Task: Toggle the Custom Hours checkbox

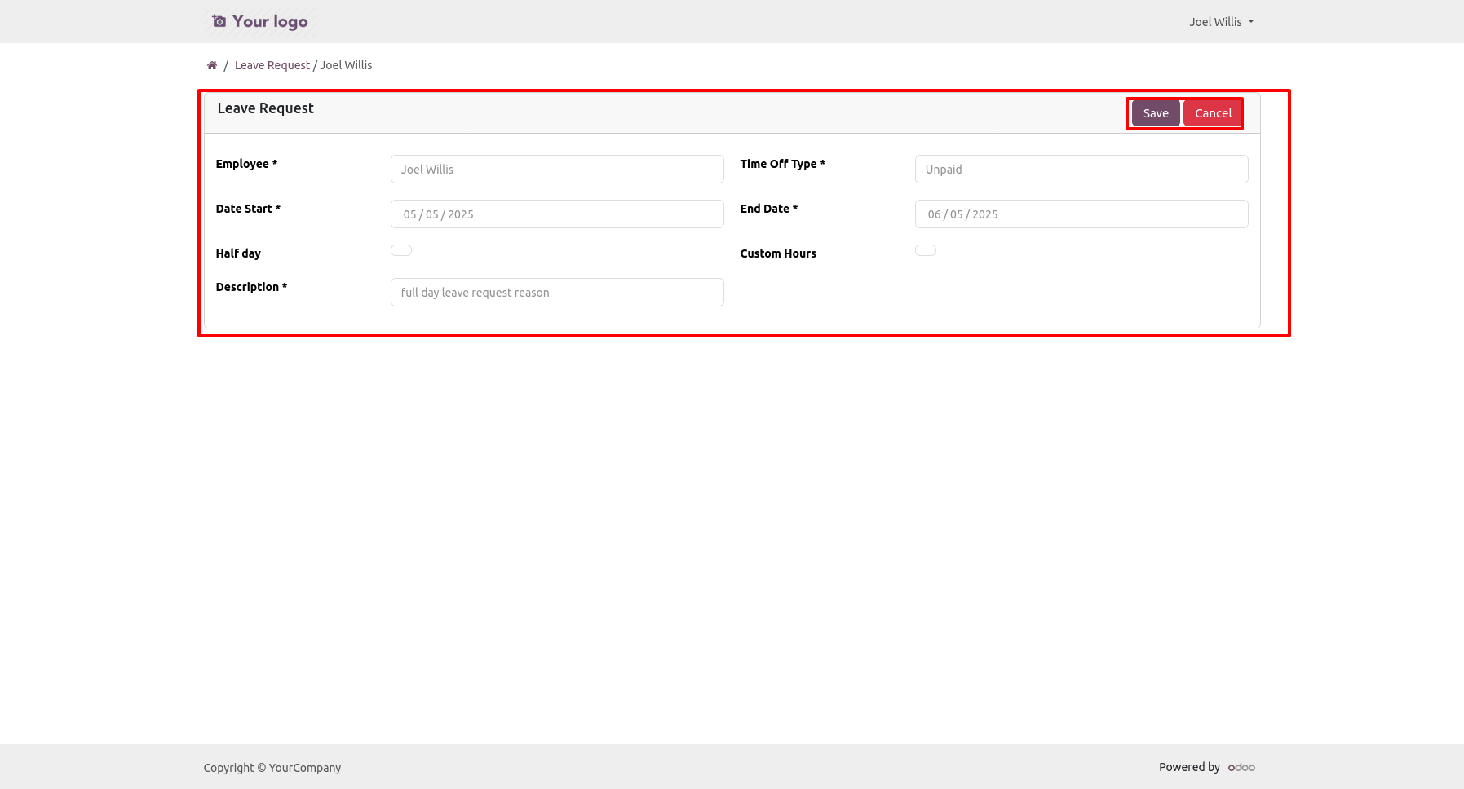Action: 926,250
